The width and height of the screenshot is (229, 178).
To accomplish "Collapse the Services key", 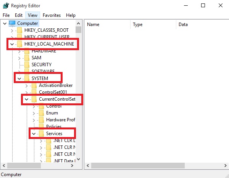I will (34, 134).
